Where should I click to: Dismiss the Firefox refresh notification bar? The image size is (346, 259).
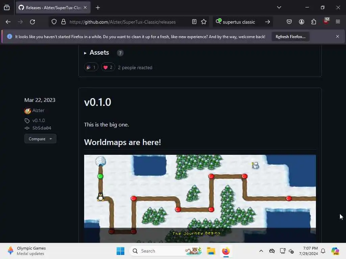pos(338,36)
